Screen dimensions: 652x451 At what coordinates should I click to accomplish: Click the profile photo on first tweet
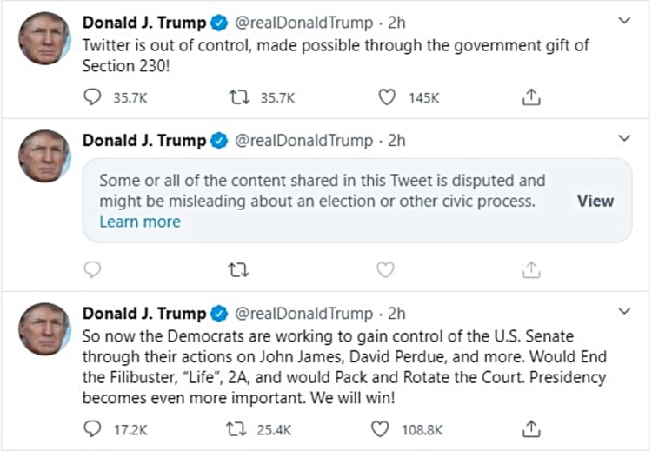[x=44, y=37]
